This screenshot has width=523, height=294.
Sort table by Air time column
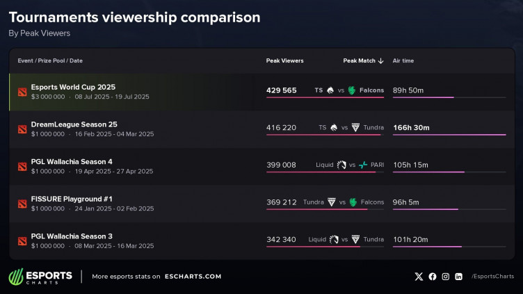tap(403, 60)
